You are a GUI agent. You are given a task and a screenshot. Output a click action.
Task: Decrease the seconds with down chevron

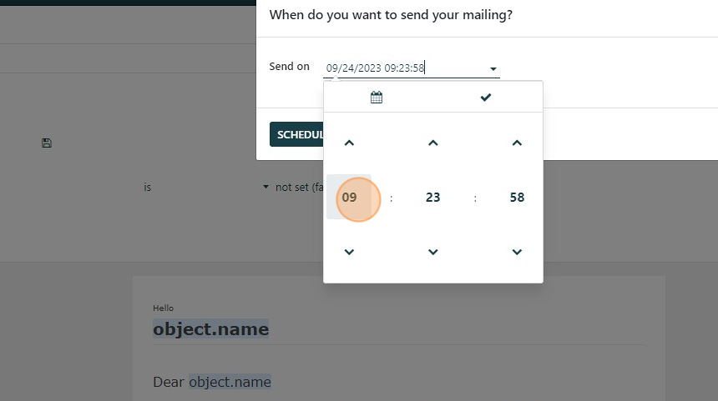tap(517, 252)
